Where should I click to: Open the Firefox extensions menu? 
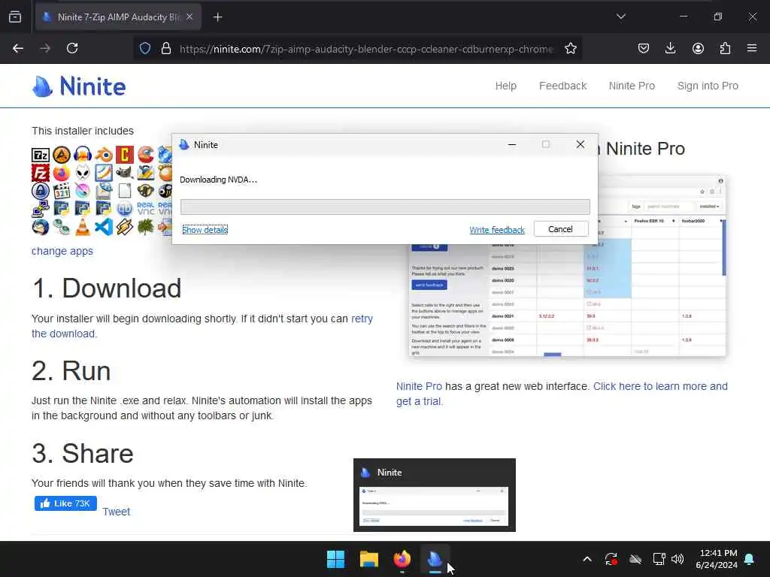(725, 48)
